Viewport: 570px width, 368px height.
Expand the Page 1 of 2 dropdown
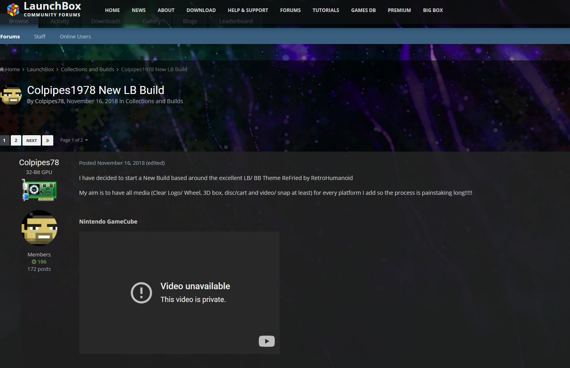74,140
